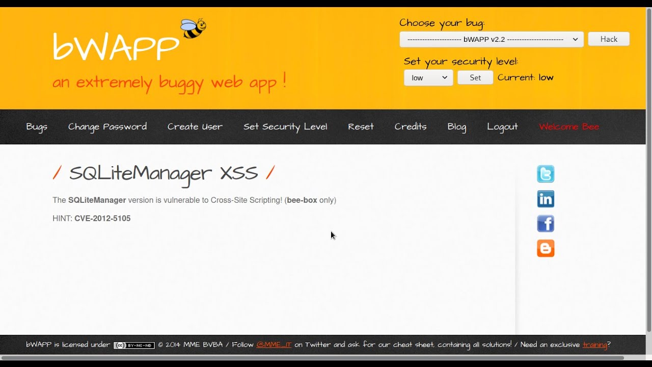The image size is (652, 367).
Task: Click the bWAPP title logo text
Action: (116, 46)
